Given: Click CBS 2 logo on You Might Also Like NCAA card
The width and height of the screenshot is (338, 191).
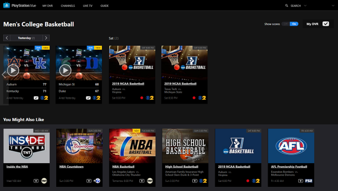Looking at the screenshot, I should point(256,181).
